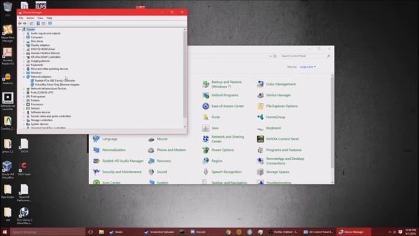Open the View by Large icons dropdown
This screenshot has height=236, width=419.
click(308, 67)
